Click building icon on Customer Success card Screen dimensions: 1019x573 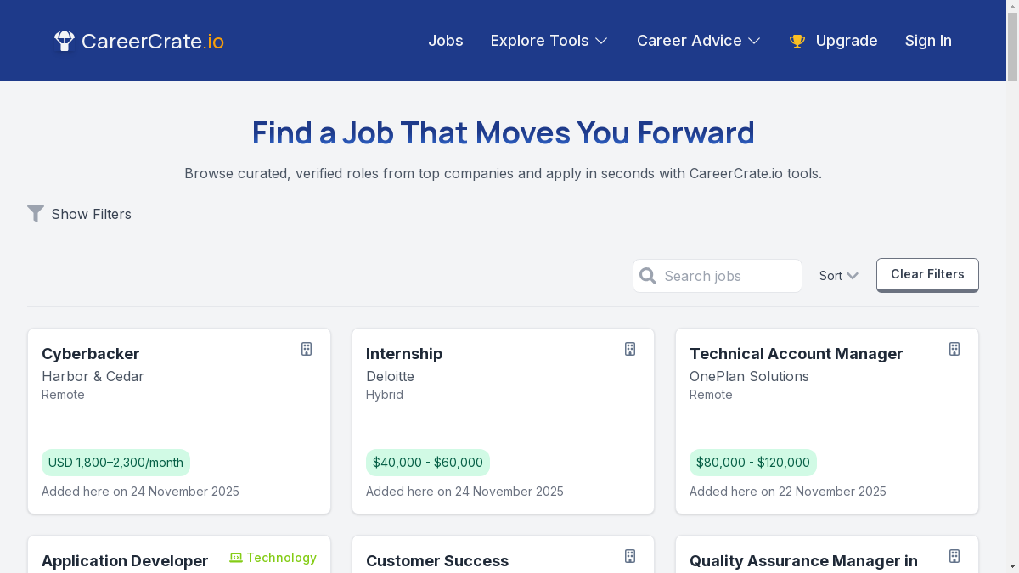(x=630, y=556)
